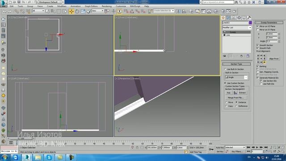Screen dimensions: 286x161
Task: Toggle Banking checkbox
Action: pos(257,66)
